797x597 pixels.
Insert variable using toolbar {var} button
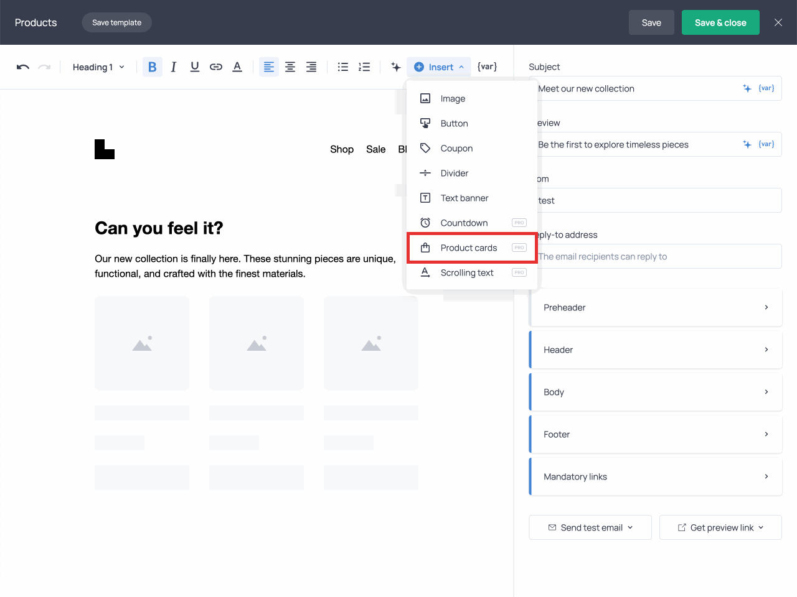pyautogui.click(x=487, y=67)
